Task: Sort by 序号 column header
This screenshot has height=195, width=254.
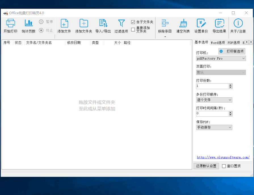Action: click(7, 43)
